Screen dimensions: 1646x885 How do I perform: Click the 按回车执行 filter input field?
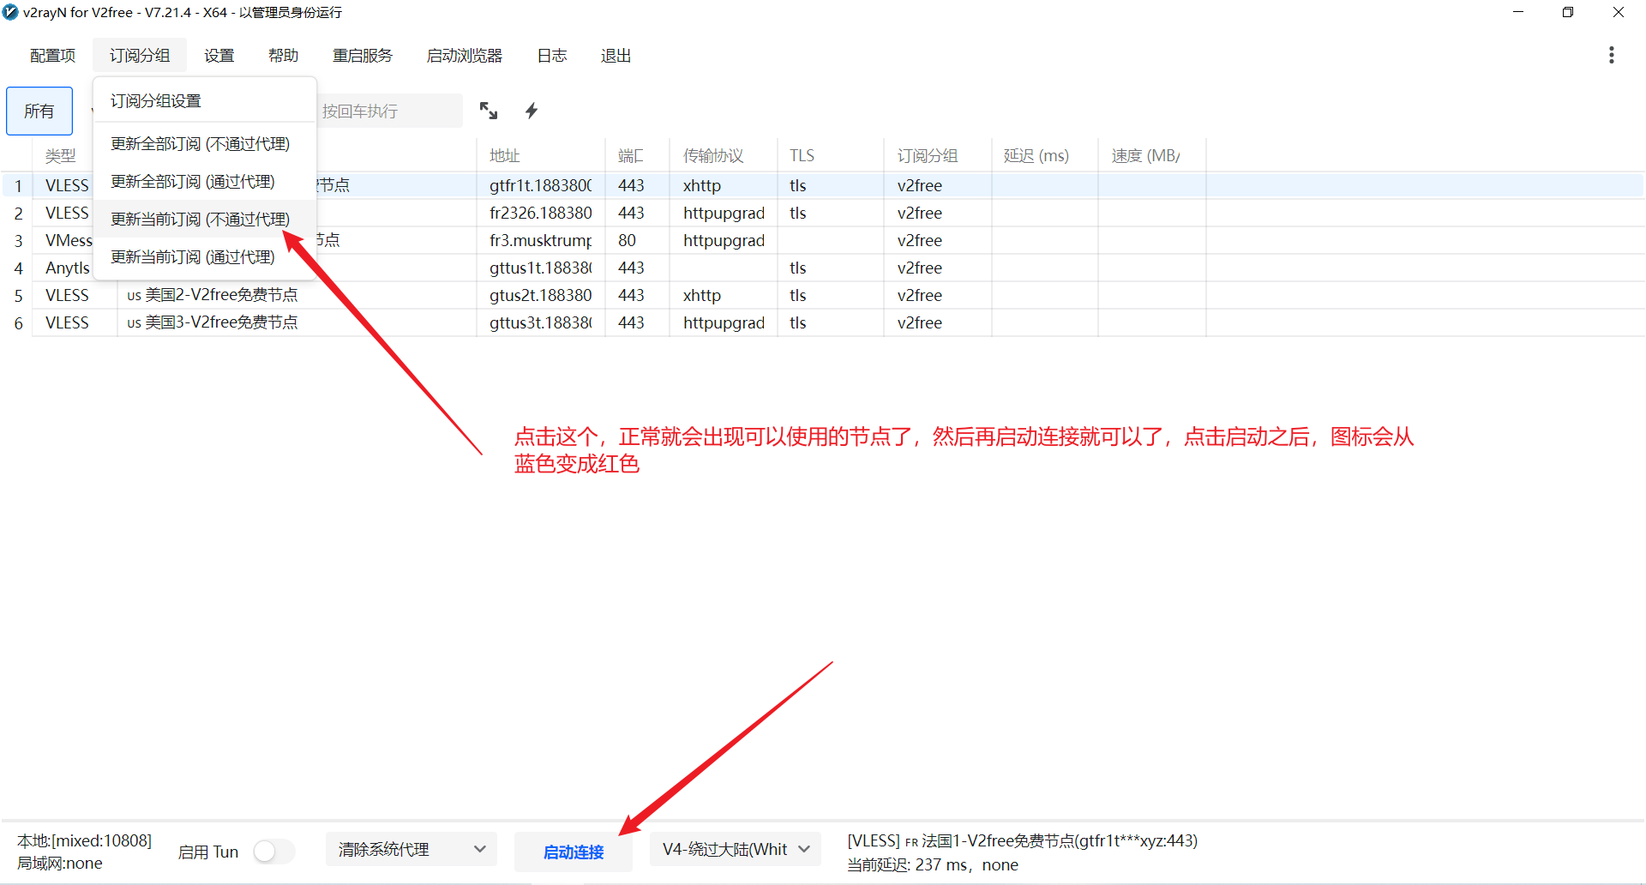pyautogui.click(x=390, y=111)
